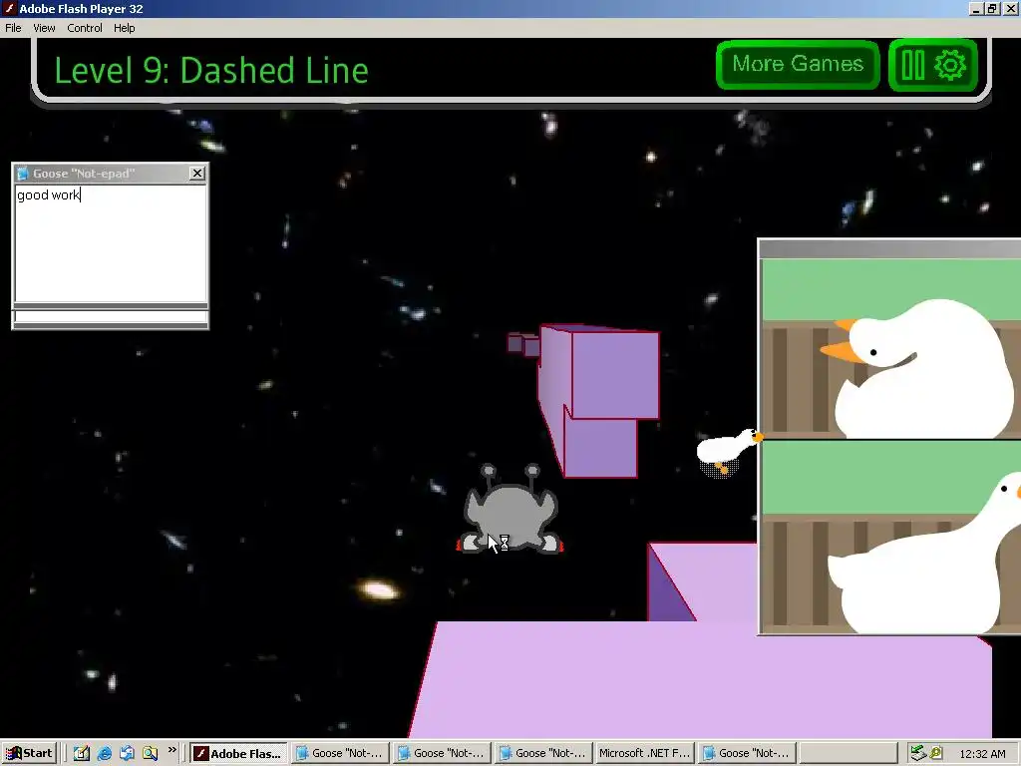Pause the game with the pause/settings button
Viewport: 1021px width, 766px height.
(933, 65)
